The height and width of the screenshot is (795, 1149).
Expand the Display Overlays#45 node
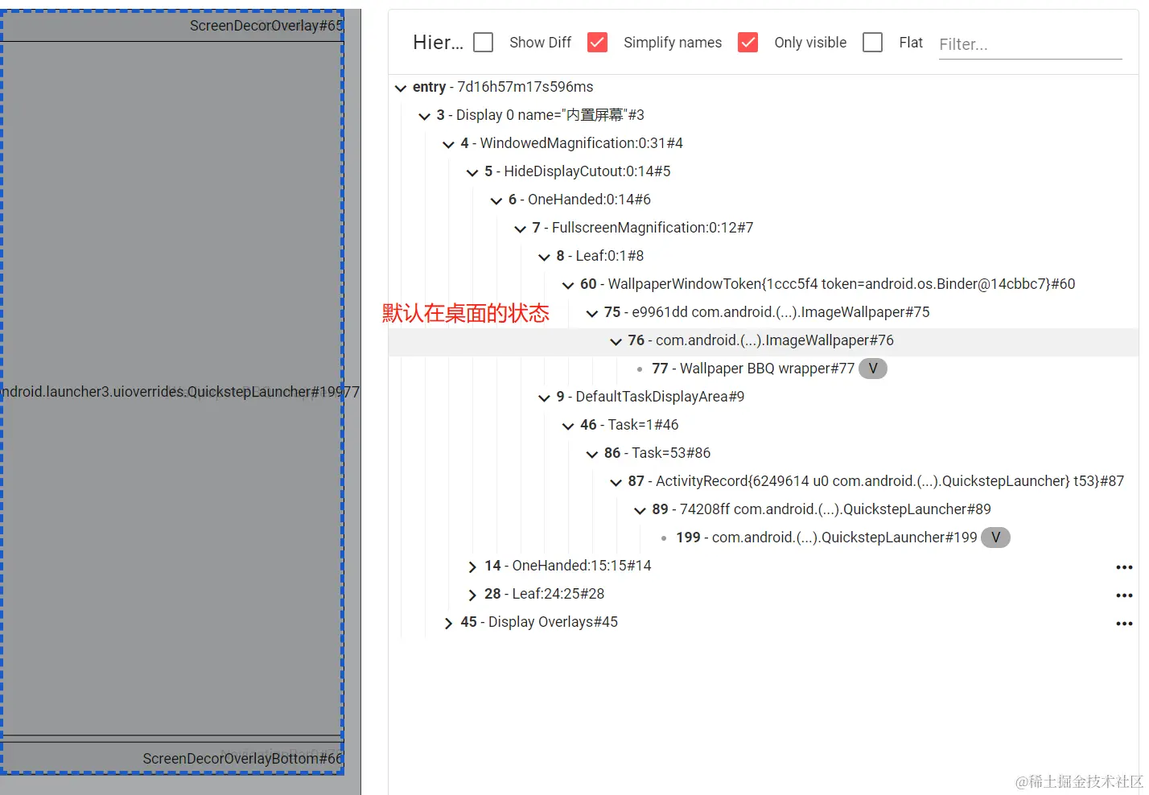(x=448, y=622)
